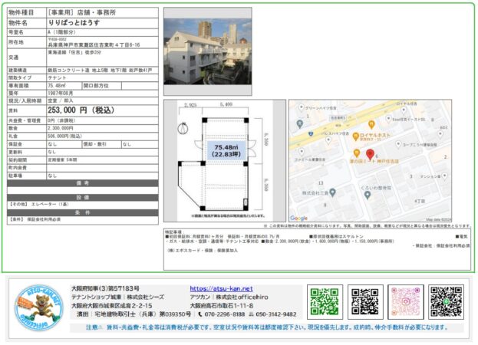The height and width of the screenshot is (345, 478).
Task: Click the Google logo on the map
Action: click(298, 218)
